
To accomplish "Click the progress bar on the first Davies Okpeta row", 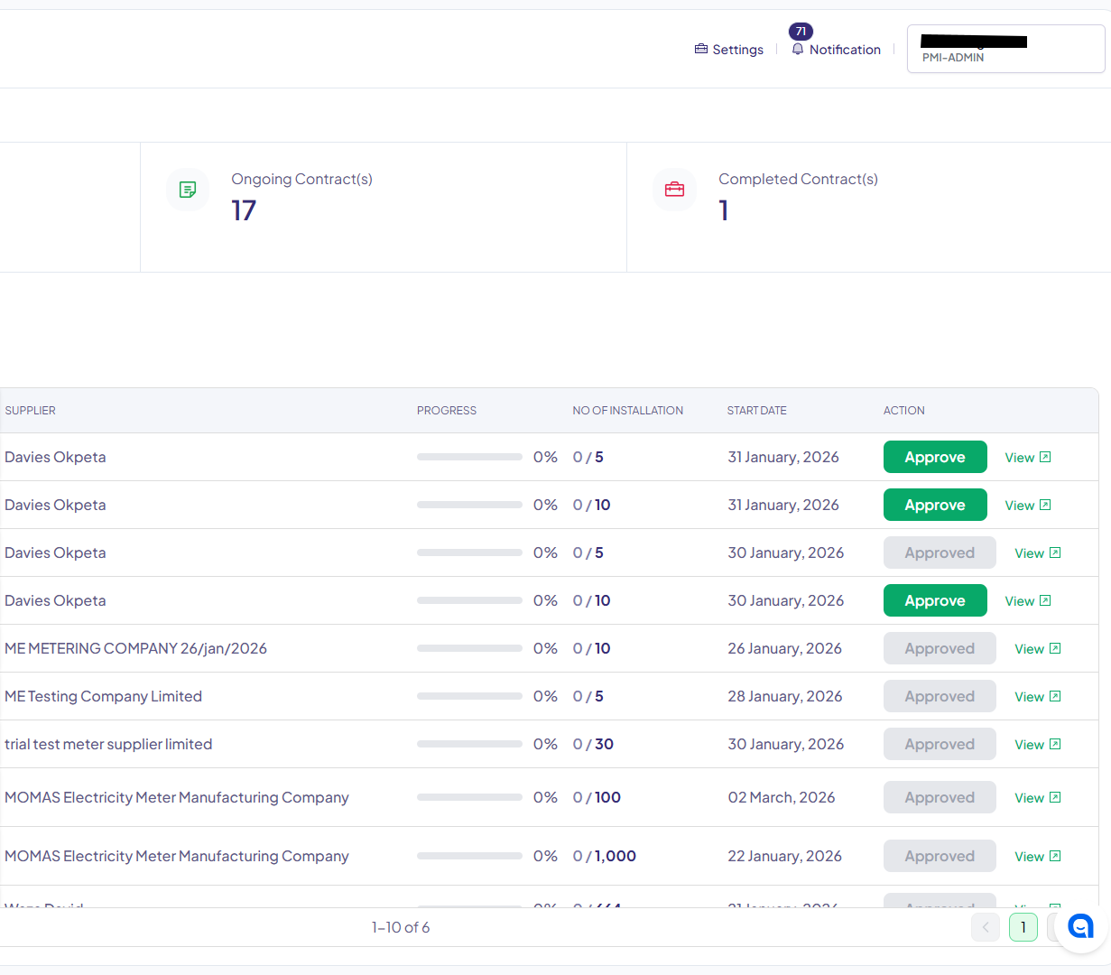I will (469, 457).
